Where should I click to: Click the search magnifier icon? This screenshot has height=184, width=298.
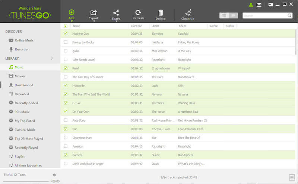point(289,16)
